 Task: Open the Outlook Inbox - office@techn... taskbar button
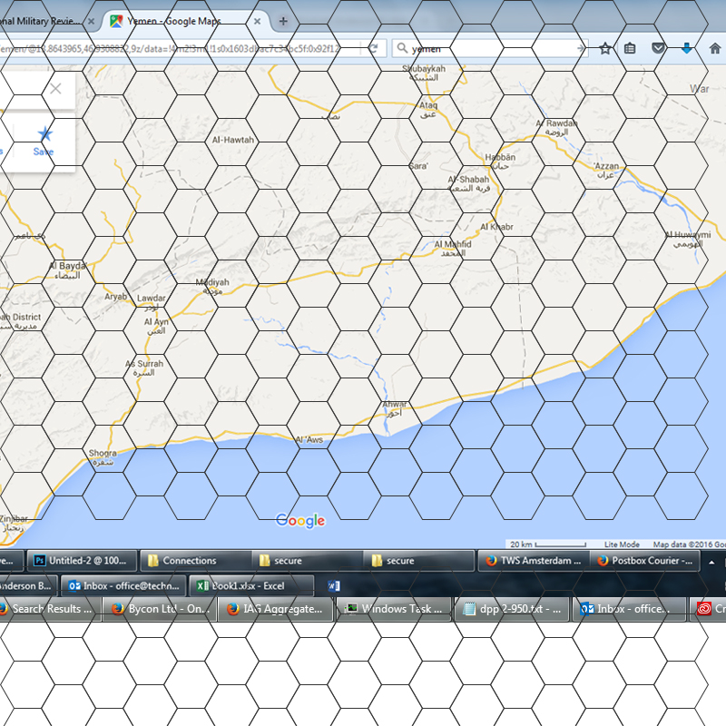pyautogui.click(x=124, y=585)
